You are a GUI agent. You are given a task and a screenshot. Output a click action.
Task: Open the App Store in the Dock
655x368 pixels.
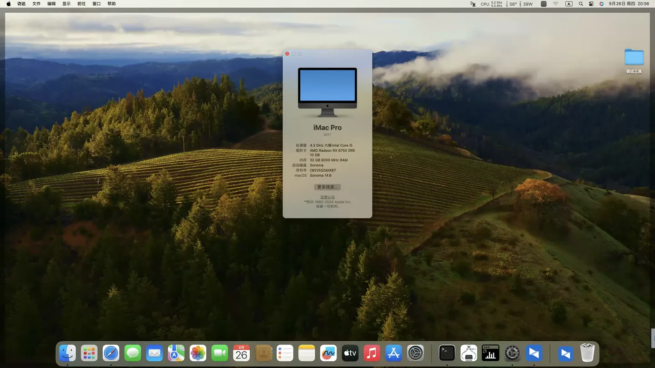(393, 353)
